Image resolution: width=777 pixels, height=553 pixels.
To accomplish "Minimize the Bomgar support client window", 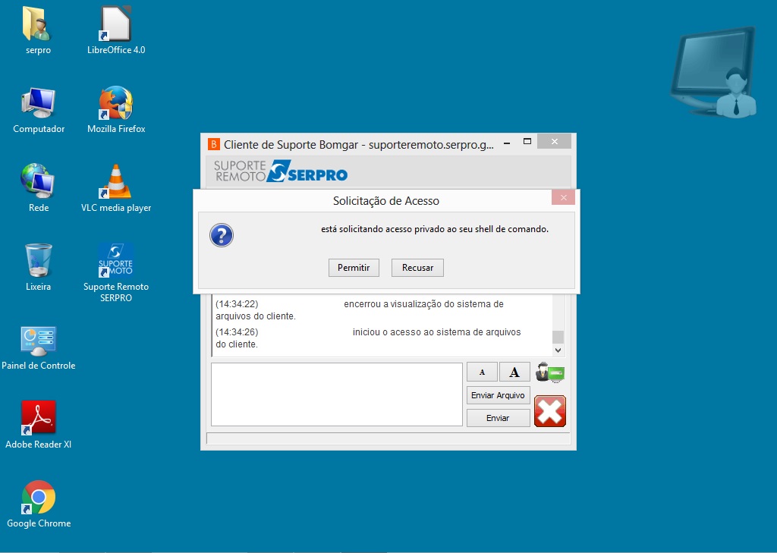I will (x=507, y=143).
